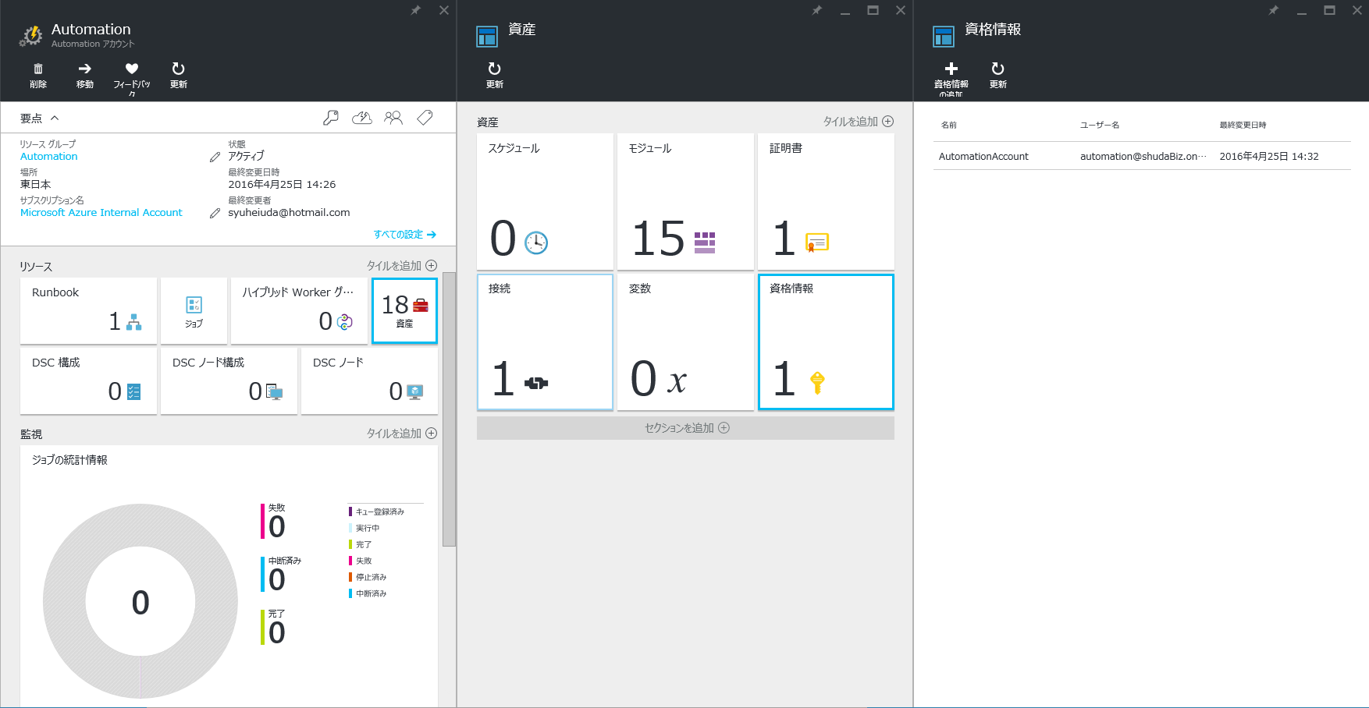Image resolution: width=1369 pixels, height=708 pixels.
Task: Select the AutomationAccount credential row
Action: [1141, 156]
